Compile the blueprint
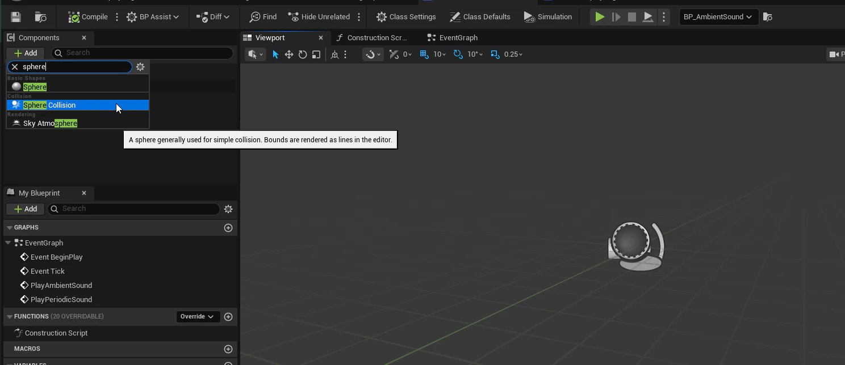The width and height of the screenshot is (845, 365). point(88,17)
